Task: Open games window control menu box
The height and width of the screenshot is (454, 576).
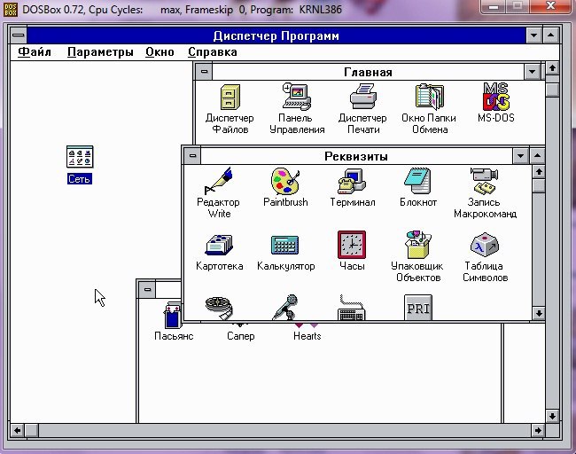Action: 147,289
